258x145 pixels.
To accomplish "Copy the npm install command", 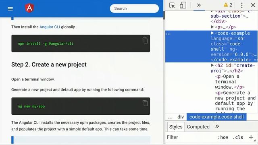I will (x=145, y=40).
